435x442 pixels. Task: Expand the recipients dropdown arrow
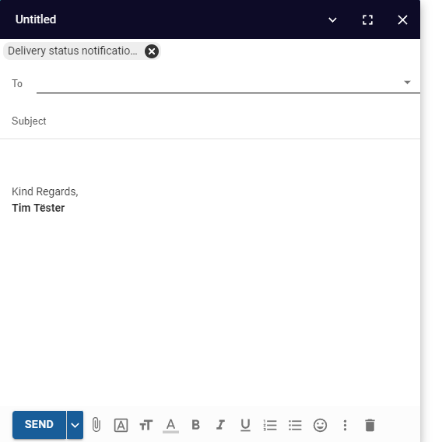point(407,82)
